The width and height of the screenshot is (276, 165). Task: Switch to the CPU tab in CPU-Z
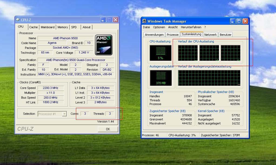click(x=21, y=27)
